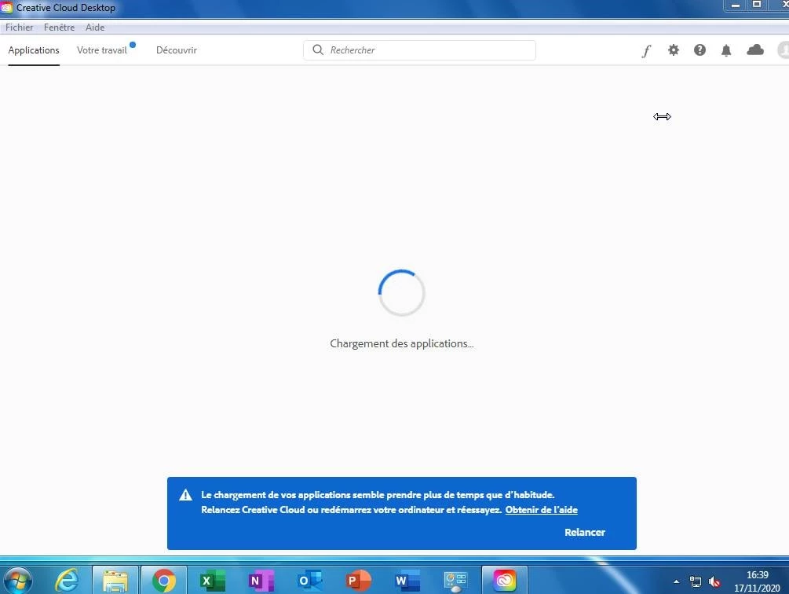Viewport: 789px width, 594px height.
Task: Click the Creative Cloud Desktop title icon
Action: click(x=6, y=8)
